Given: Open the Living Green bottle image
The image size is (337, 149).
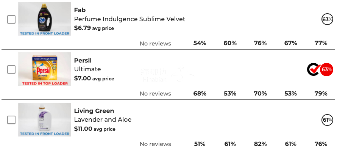Looking at the screenshot, I should (45, 119).
